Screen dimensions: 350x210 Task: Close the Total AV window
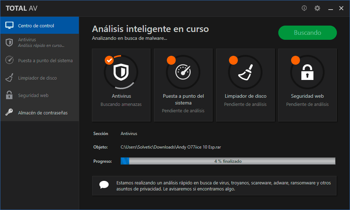341,8
